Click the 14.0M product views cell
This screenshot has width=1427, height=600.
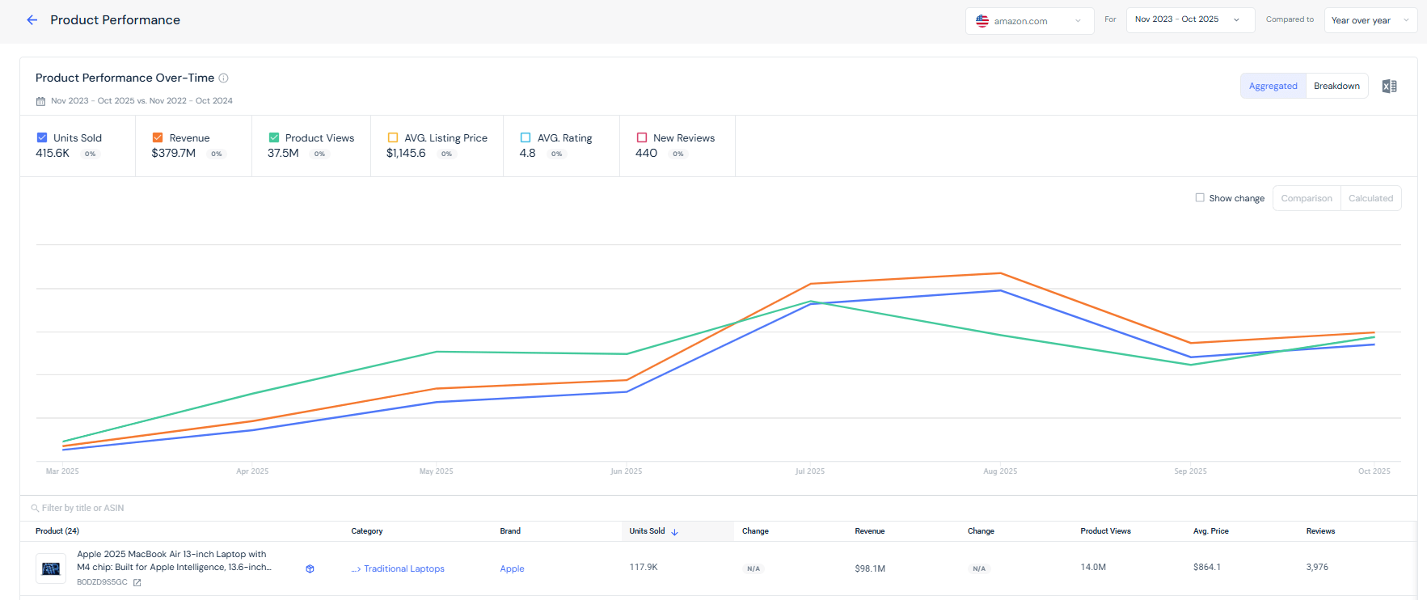tap(1093, 568)
